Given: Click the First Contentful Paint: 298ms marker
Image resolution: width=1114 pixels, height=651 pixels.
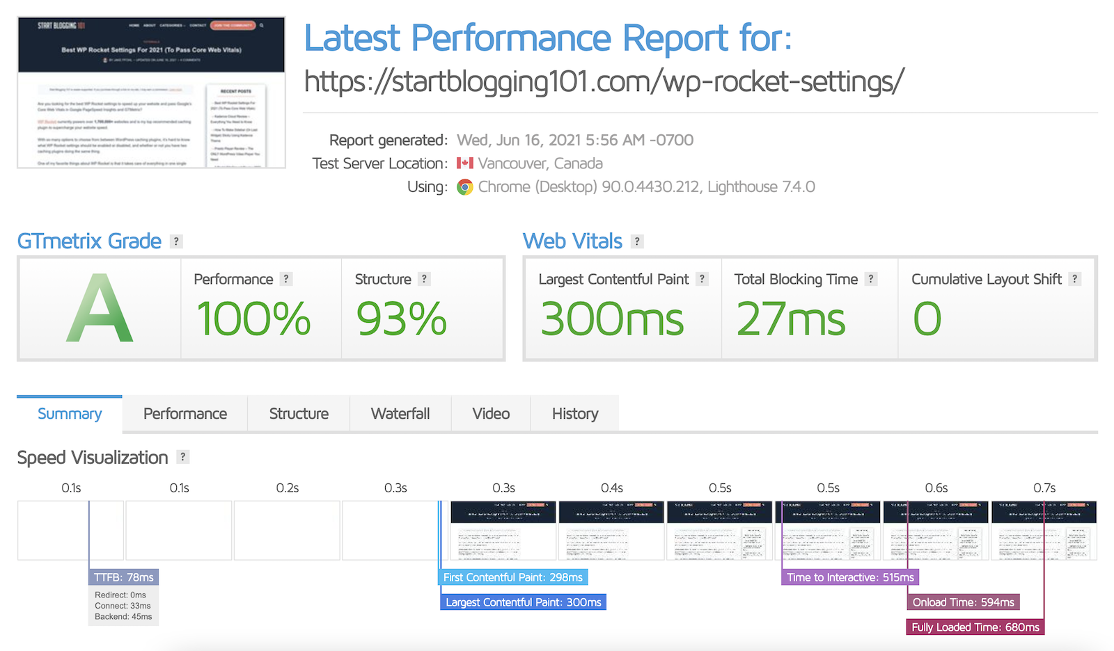Looking at the screenshot, I should [x=513, y=577].
